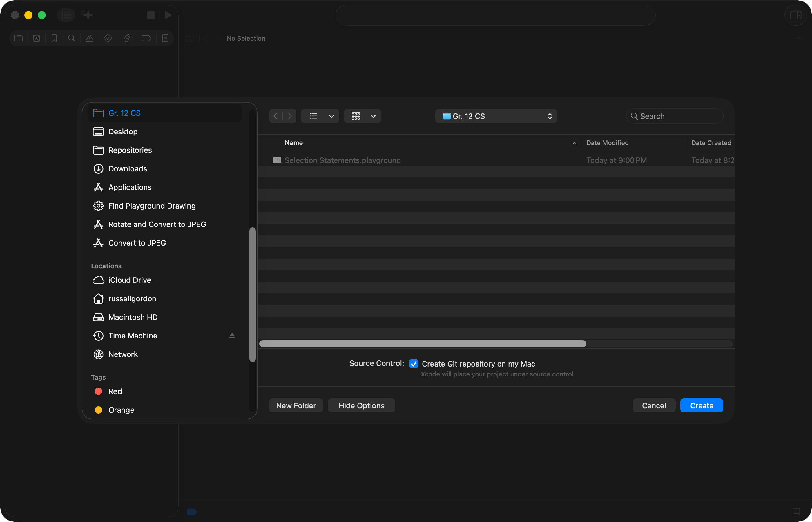Toggle the inspector panel icon
Viewport: 812px width, 522px height.
point(795,15)
